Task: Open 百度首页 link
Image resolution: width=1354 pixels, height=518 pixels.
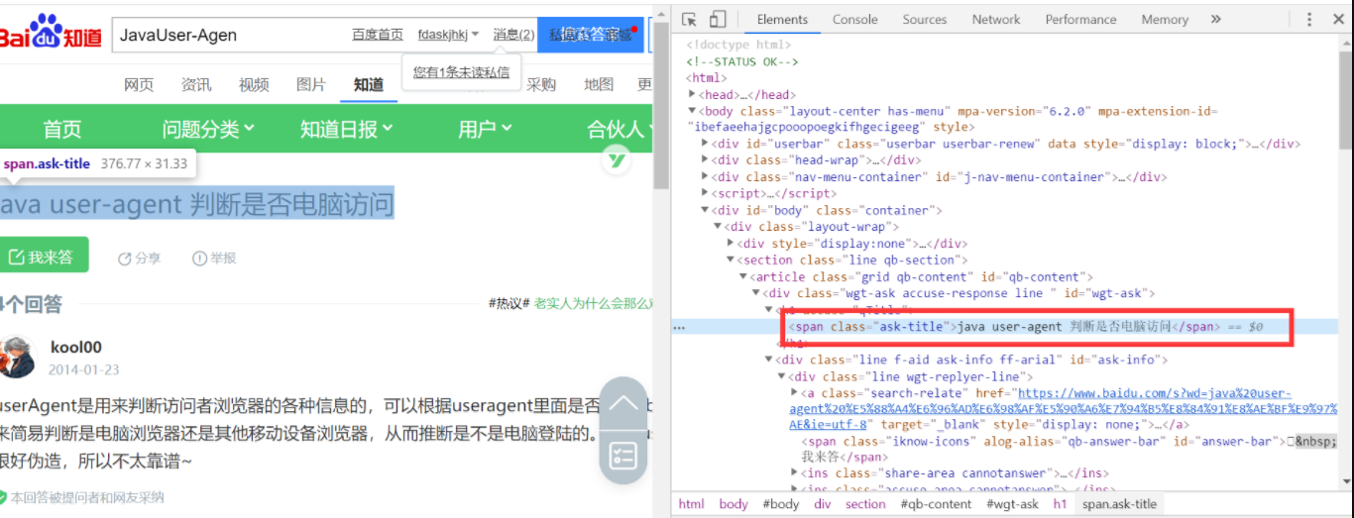Action: click(378, 35)
